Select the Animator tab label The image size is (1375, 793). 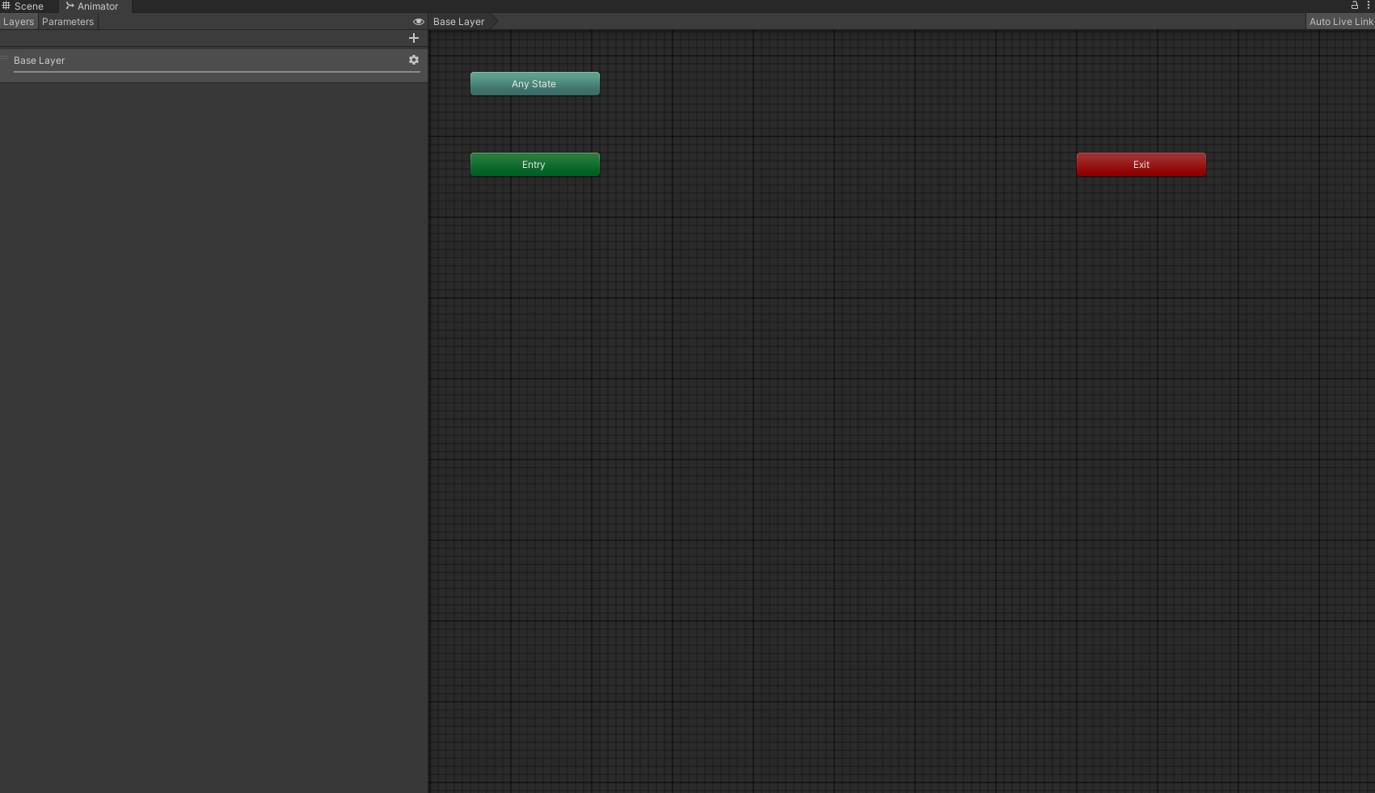coord(98,6)
